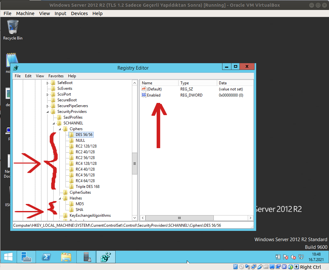This screenshot has height=270, width=329.
Task: Click the Right Ctrl host key label
Action: point(310,267)
